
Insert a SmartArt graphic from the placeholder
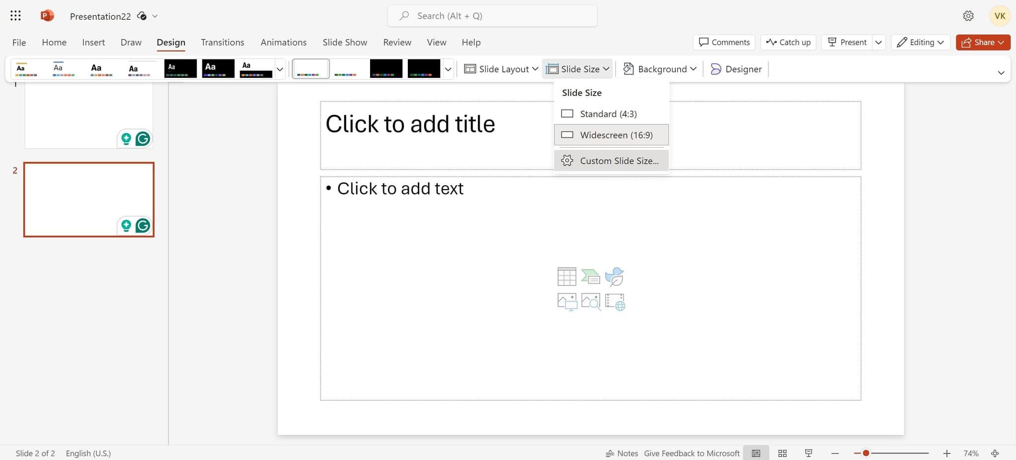point(591,276)
